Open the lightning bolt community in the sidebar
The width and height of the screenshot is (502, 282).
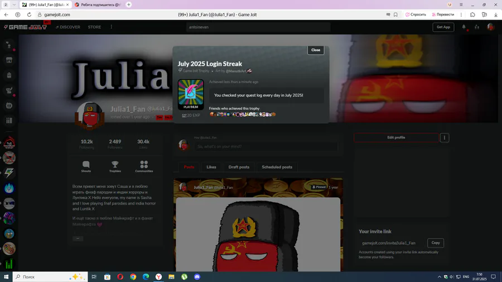9,173
